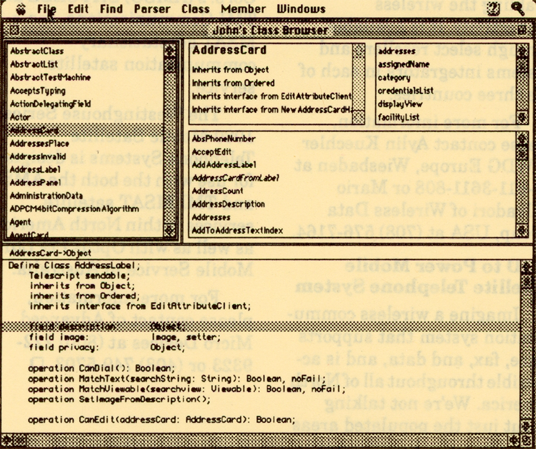Click the fields list scroll-down arrow
This screenshot has width=536, height=449.
point(522,117)
